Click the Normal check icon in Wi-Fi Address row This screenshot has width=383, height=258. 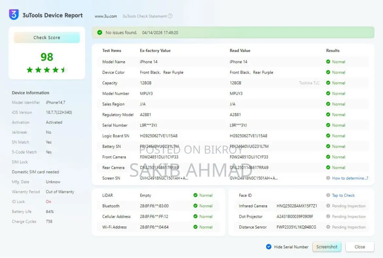(x=195, y=227)
